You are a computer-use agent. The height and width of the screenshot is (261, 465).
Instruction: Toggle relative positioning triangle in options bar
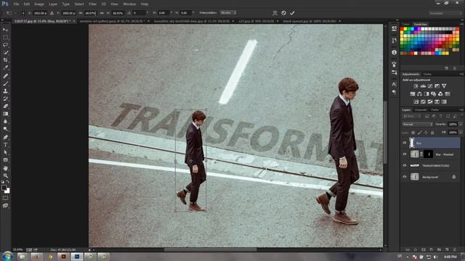52,13
